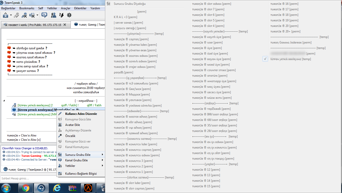Focus the Sohbet Mesajı giriniz chat input
This screenshot has width=342, height=193.
53,178
